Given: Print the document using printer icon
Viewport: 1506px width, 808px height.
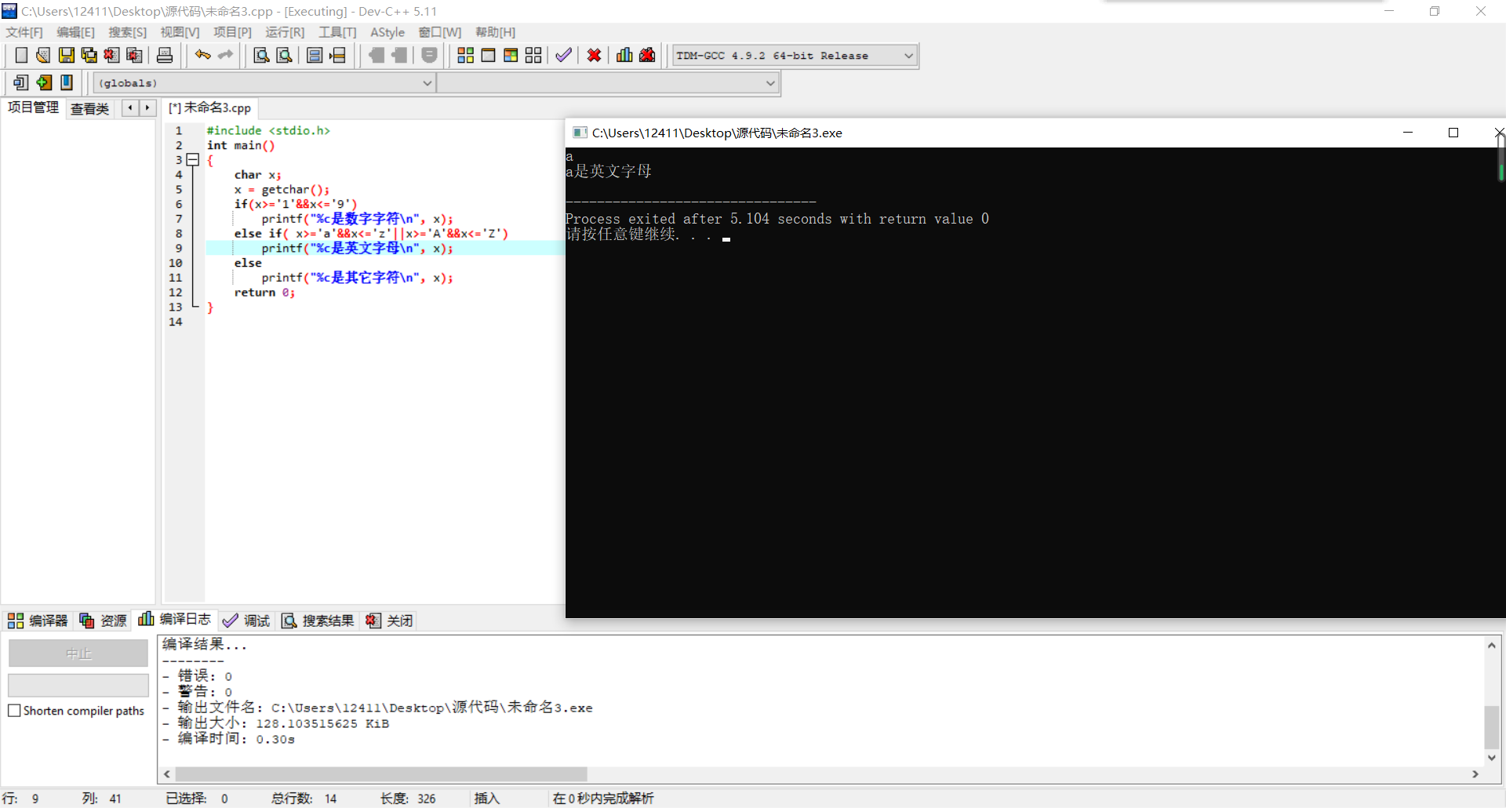Looking at the screenshot, I should click(165, 55).
